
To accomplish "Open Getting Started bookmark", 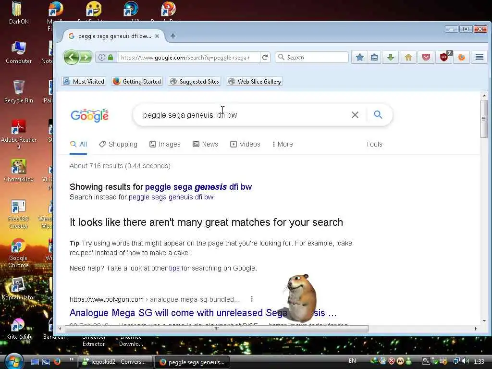I will [x=137, y=82].
